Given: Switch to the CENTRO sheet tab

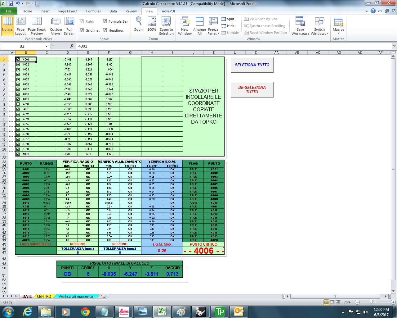Looking at the screenshot, I should click(44, 296).
